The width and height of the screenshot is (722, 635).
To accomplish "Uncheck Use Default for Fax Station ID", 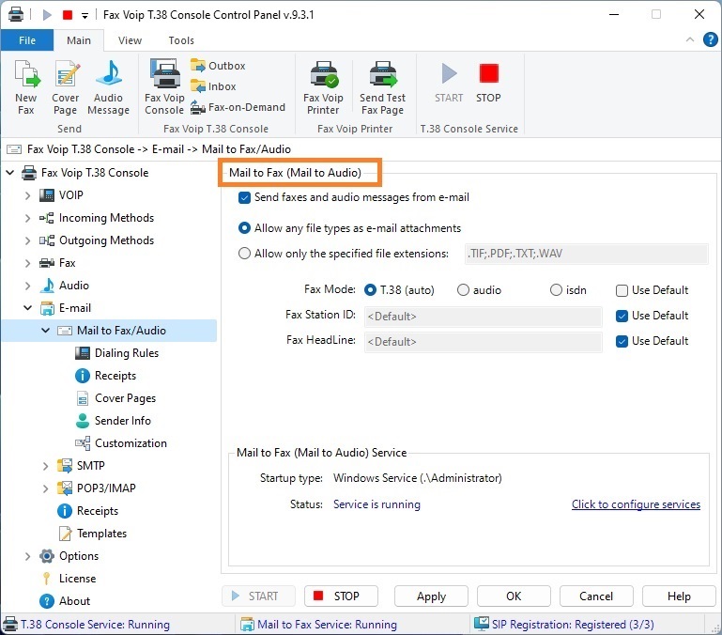I will pyautogui.click(x=622, y=316).
